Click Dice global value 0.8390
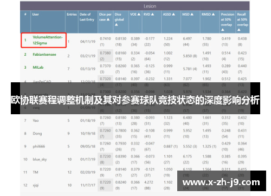271x196 pixels. [x=121, y=156]
